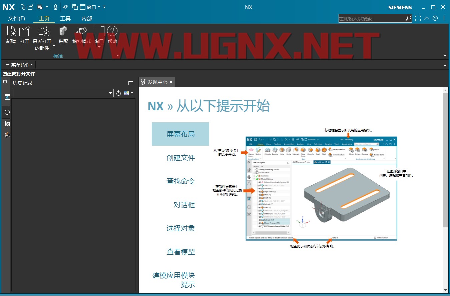This screenshot has height=296, width=450.
Task: Expand the arrow under ribbon 窗口
Action: (x=99, y=47)
